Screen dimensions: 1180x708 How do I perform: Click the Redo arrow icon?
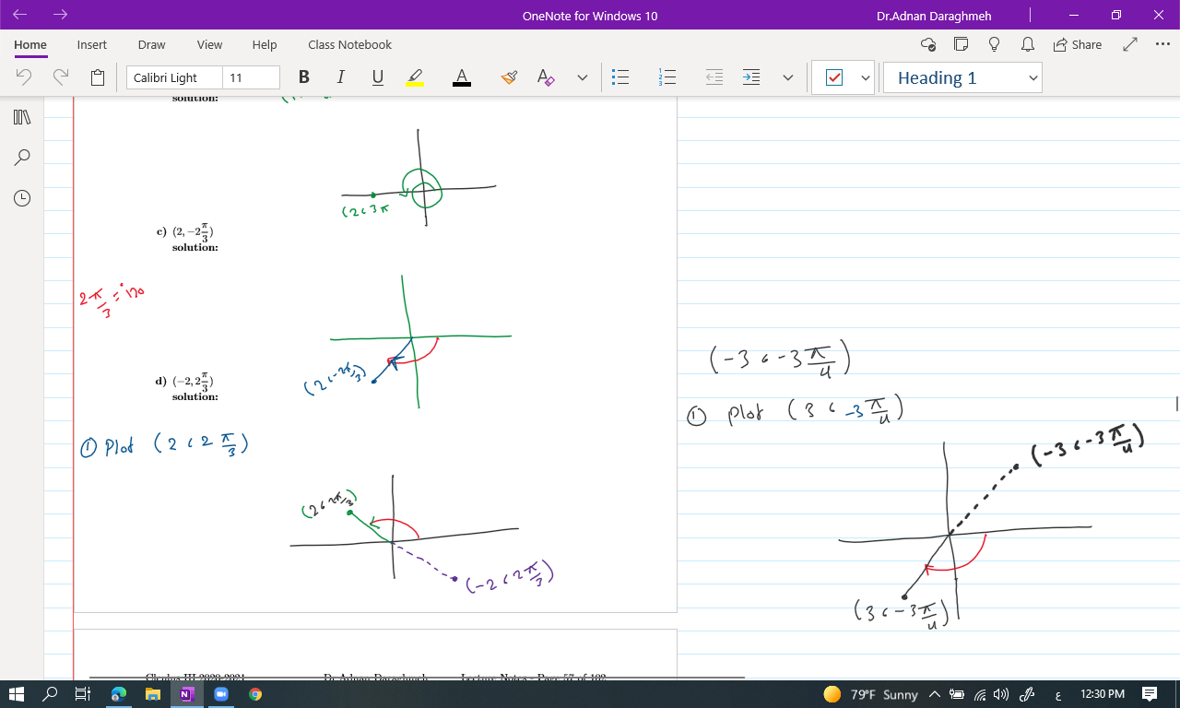pyautogui.click(x=61, y=78)
